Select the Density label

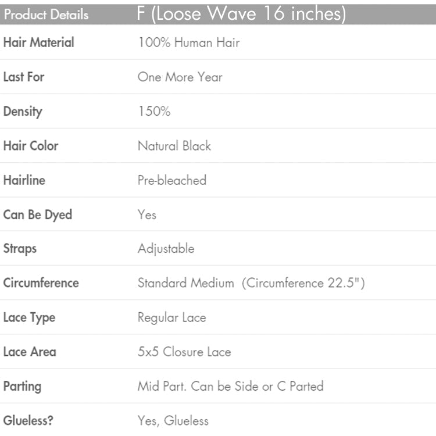click(x=23, y=111)
